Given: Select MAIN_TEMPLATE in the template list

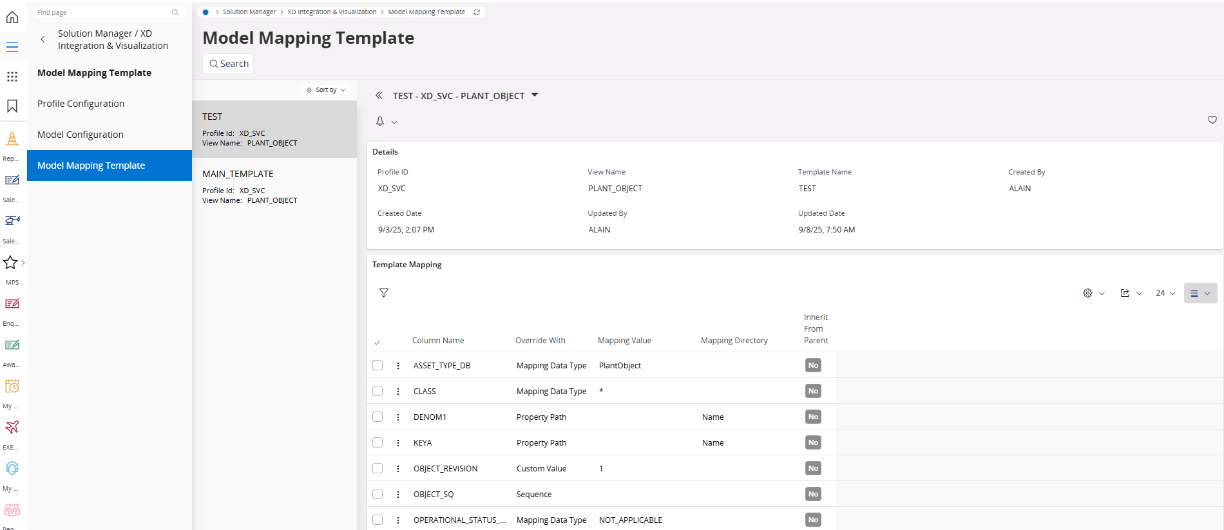Looking at the screenshot, I should point(274,186).
